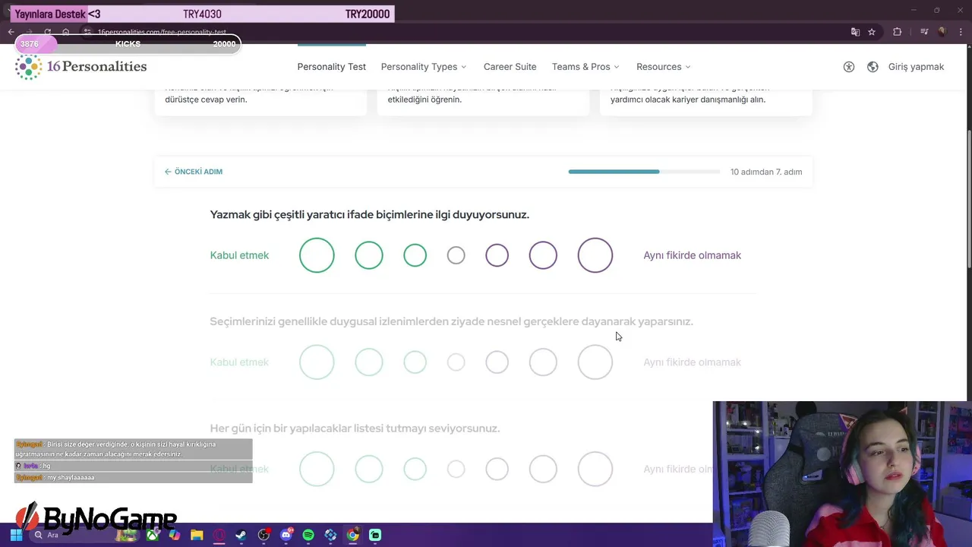This screenshot has height=547, width=972.
Task: Select strongest disagree circle for objective facts question
Action: (x=595, y=362)
